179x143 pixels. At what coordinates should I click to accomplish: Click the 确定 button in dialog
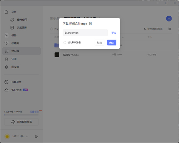(112, 43)
